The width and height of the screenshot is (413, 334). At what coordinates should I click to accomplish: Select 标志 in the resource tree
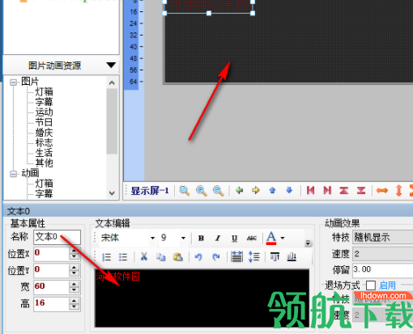[x=44, y=142]
